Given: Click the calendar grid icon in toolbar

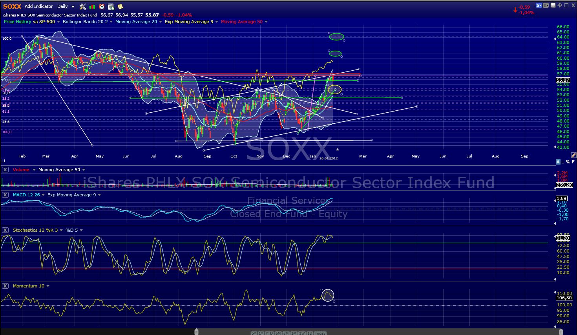Looking at the screenshot, I should tap(111, 7).
